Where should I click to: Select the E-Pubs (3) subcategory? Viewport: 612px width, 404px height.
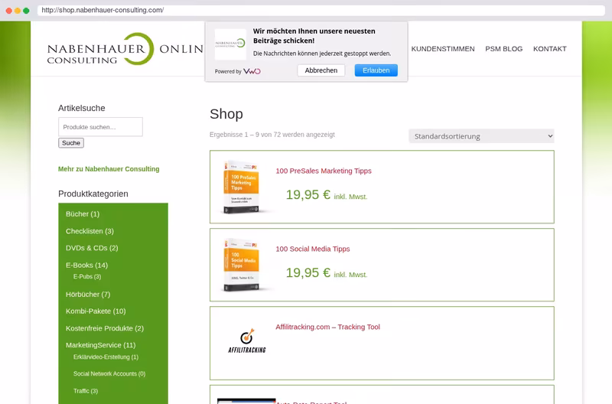[87, 276]
